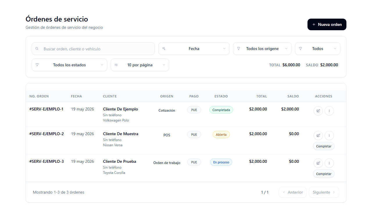Click the SALDO column header

click(x=293, y=96)
